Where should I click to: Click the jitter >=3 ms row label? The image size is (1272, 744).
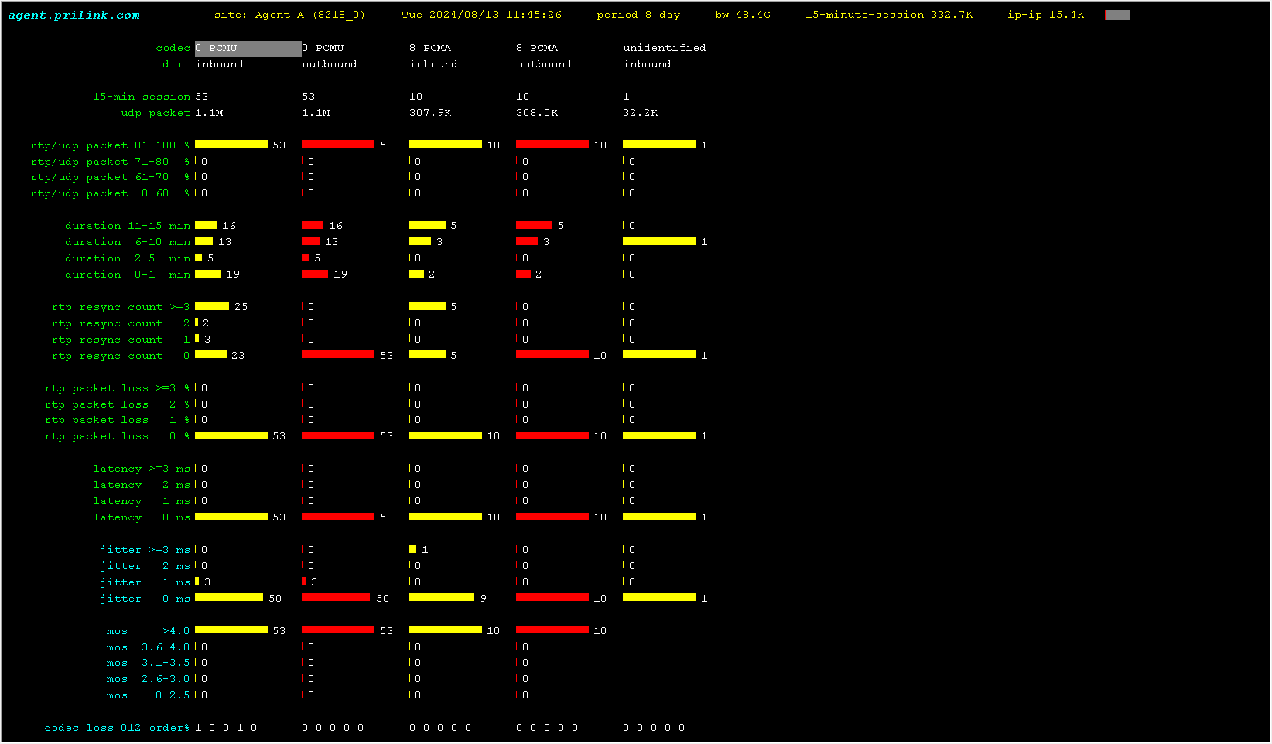145,550
